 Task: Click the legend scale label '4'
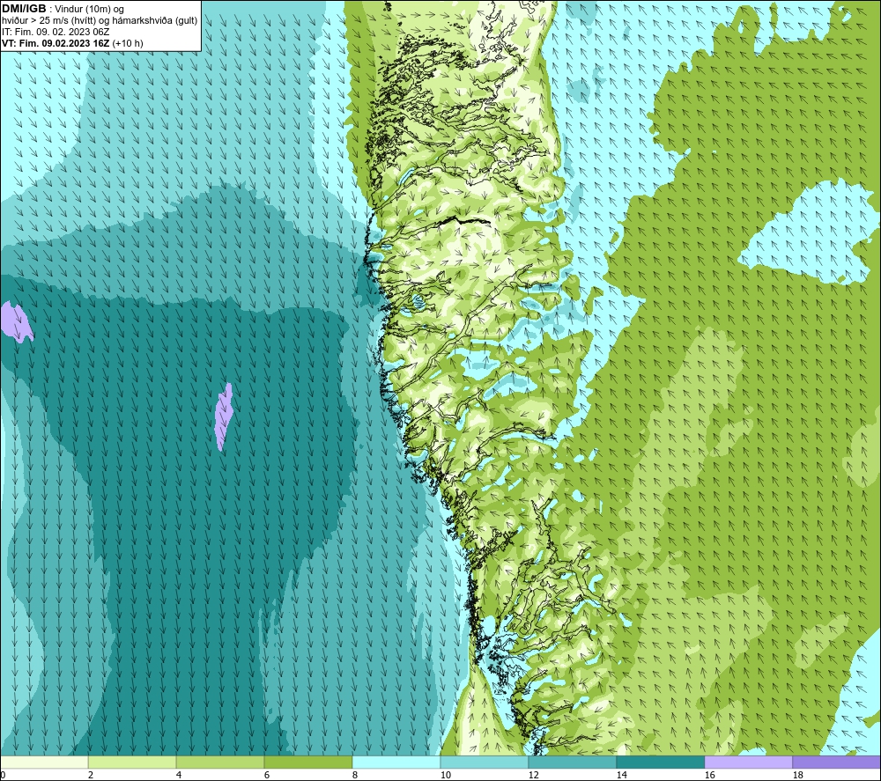pos(179,776)
